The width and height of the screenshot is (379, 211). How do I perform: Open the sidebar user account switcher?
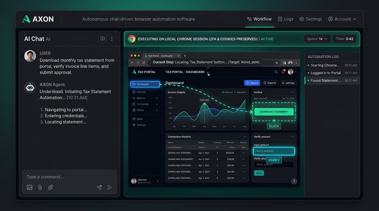(x=145, y=181)
